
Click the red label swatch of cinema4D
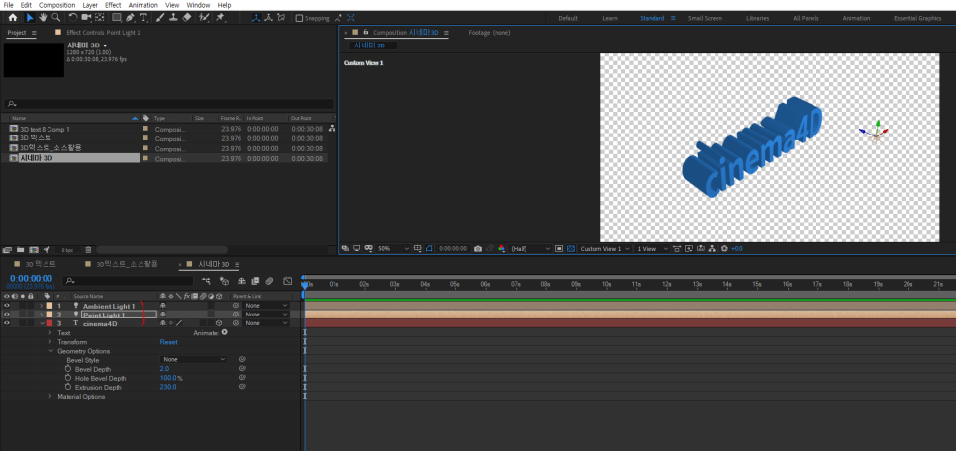[49, 323]
